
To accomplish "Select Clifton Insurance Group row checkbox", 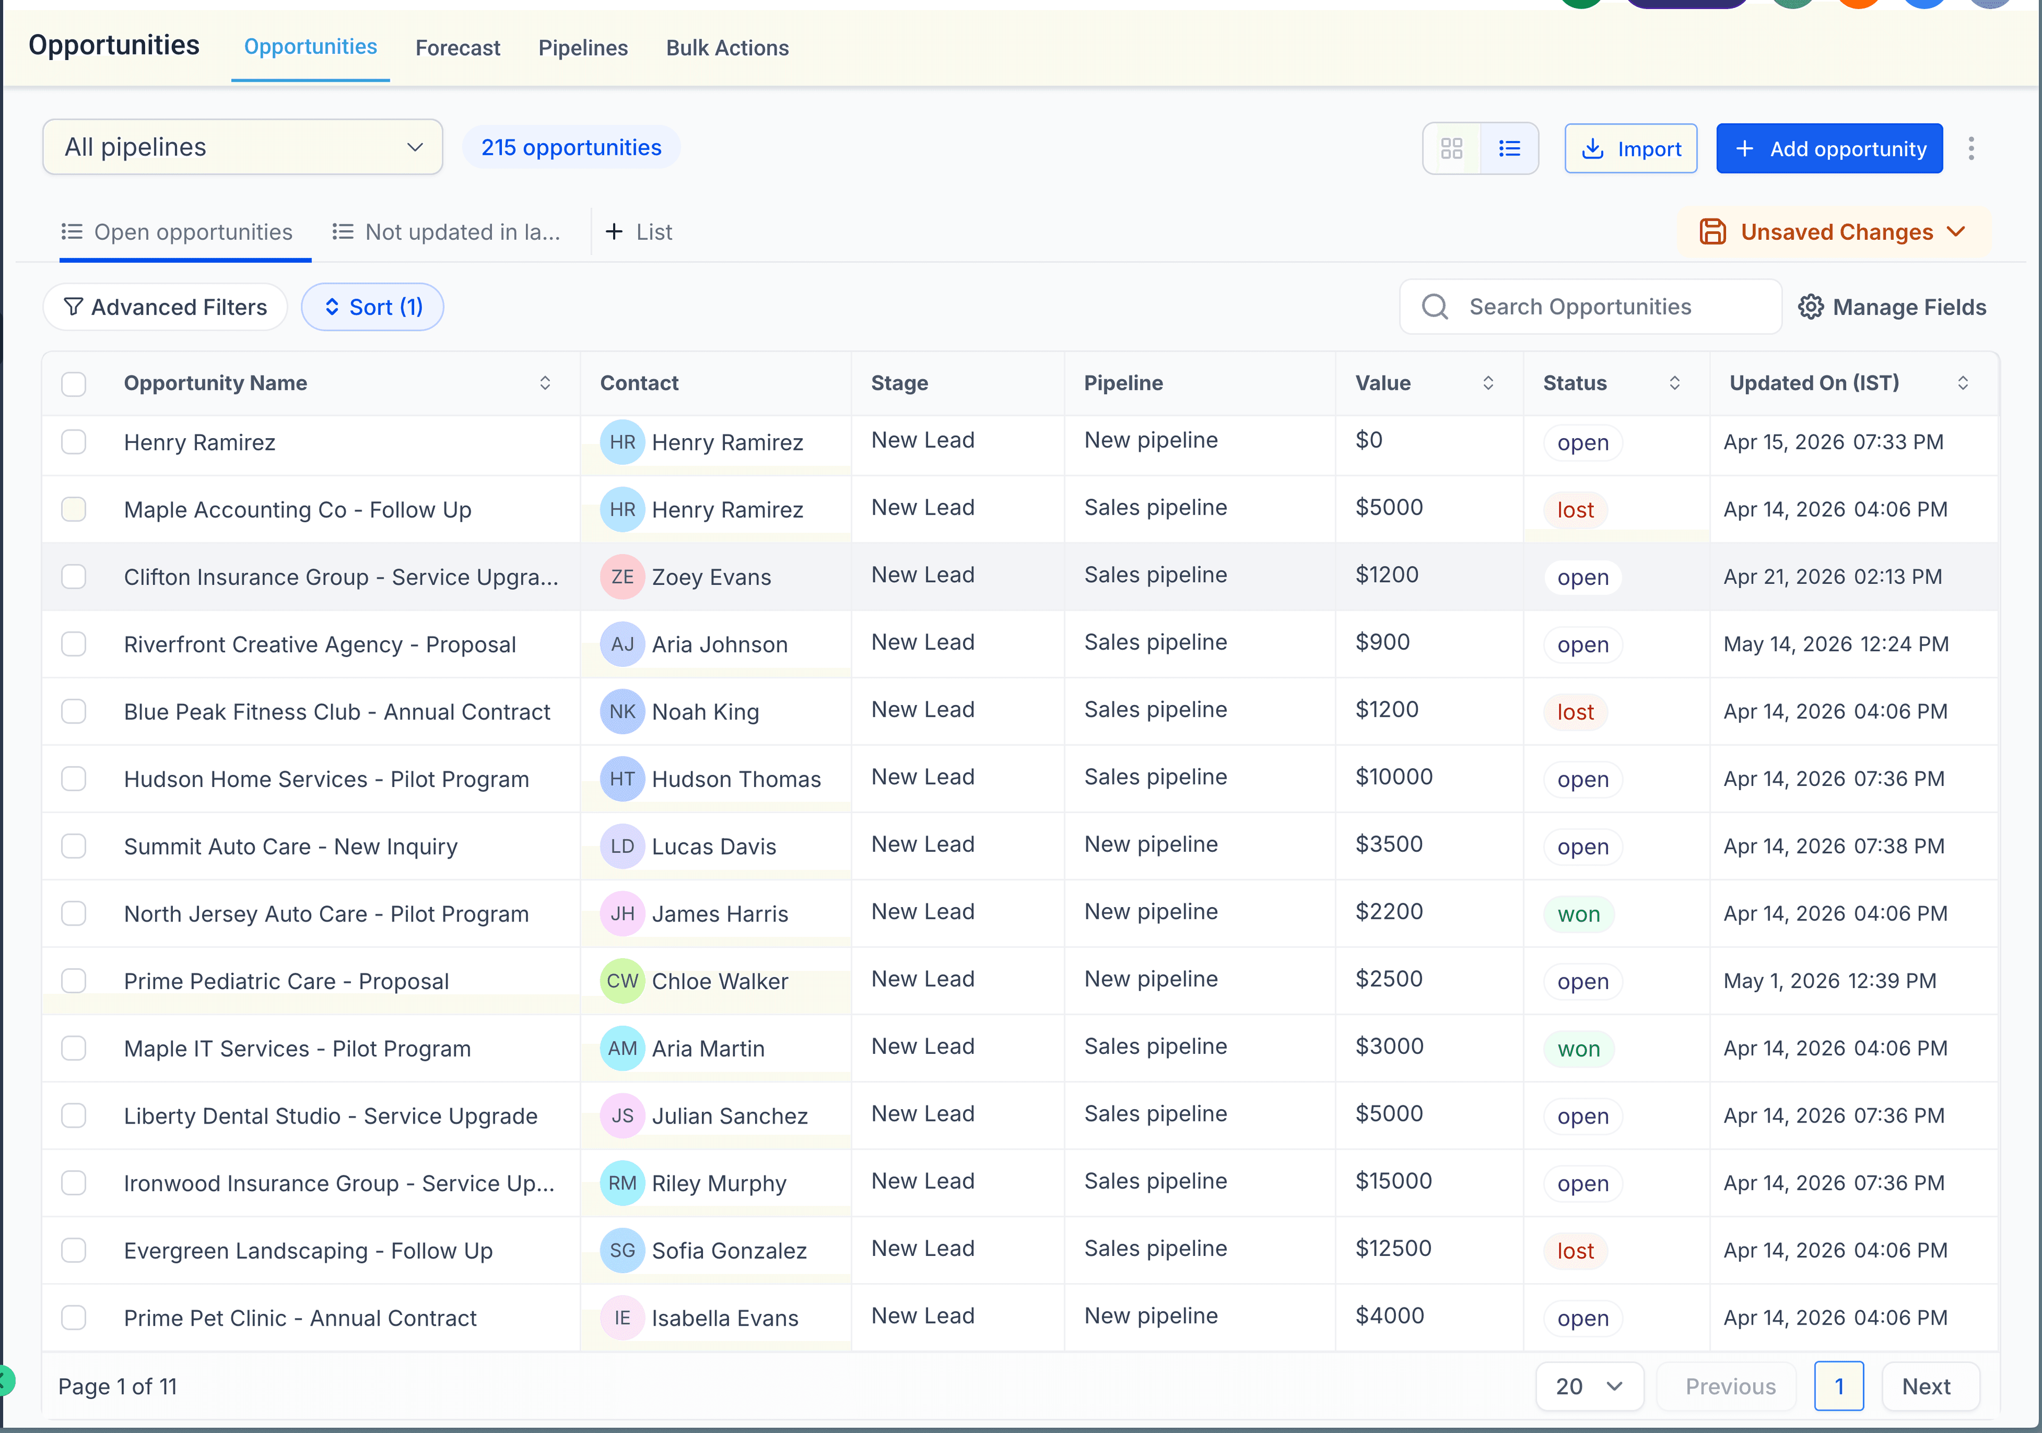I will tap(74, 577).
